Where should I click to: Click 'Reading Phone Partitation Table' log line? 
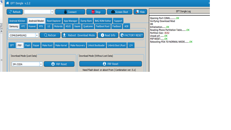pyautogui.click(x=170, y=30)
